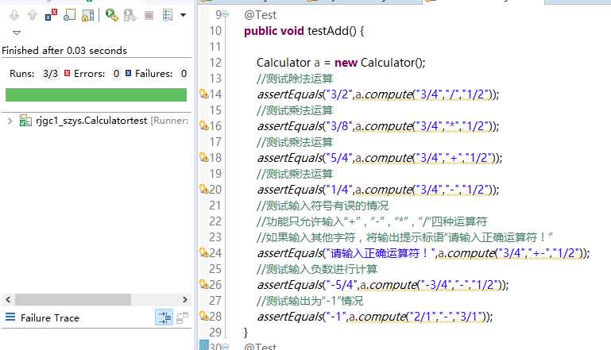
Task: Click the "-1" expected string on line 28
Action: (x=336, y=317)
